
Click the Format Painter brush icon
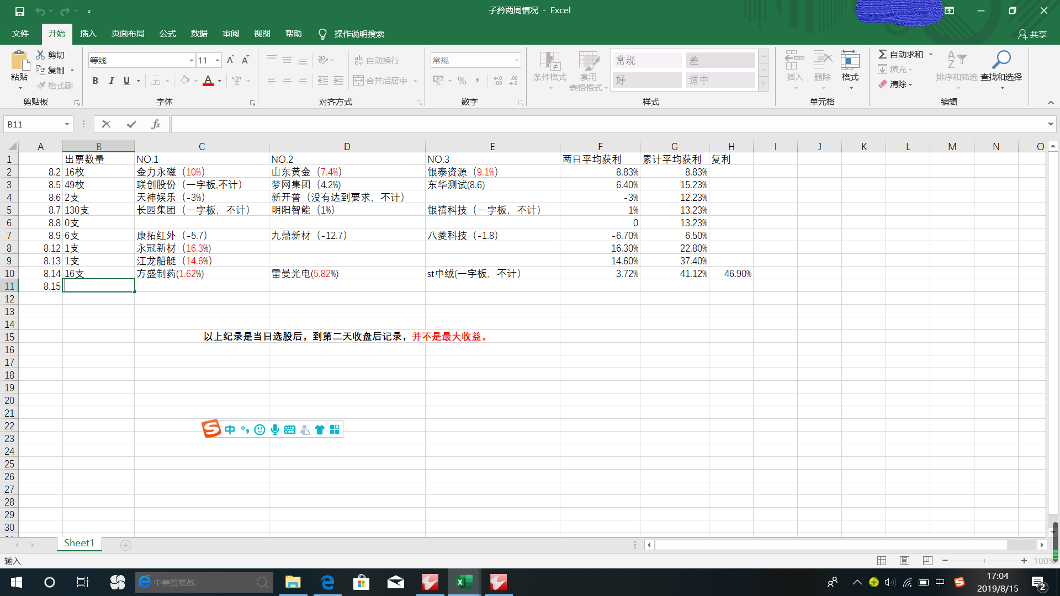point(41,86)
